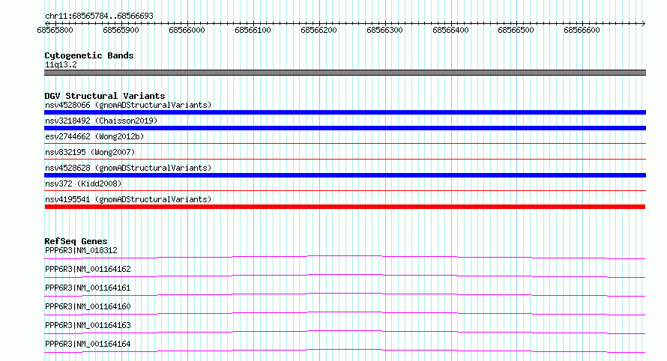Click ruler position 68566000
The height and width of the screenshot is (361, 667).
click(187, 30)
